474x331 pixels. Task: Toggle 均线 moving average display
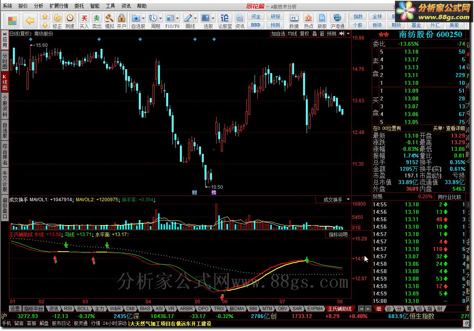pos(292,34)
